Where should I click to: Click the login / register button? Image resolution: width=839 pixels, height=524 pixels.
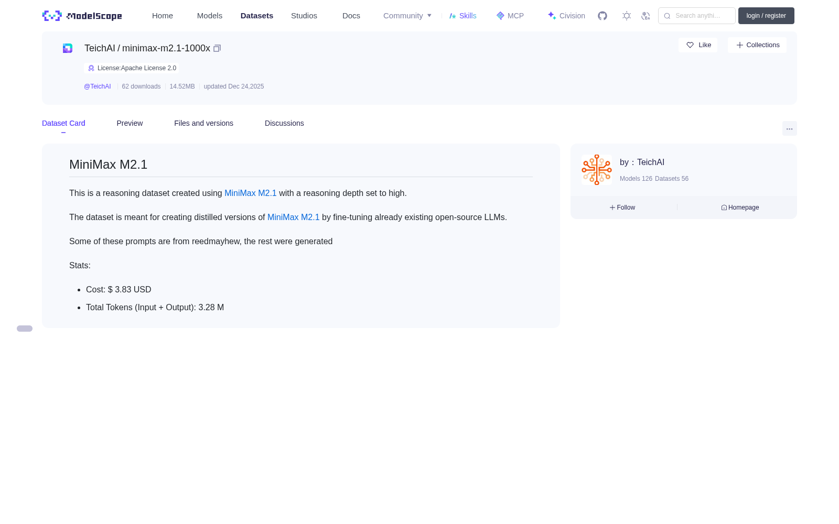(x=766, y=16)
